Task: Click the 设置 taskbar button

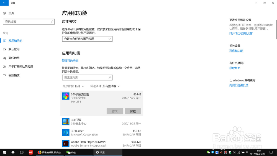Action: [x=108, y=152]
